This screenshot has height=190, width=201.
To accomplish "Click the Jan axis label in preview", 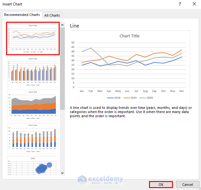I will click(82, 91).
